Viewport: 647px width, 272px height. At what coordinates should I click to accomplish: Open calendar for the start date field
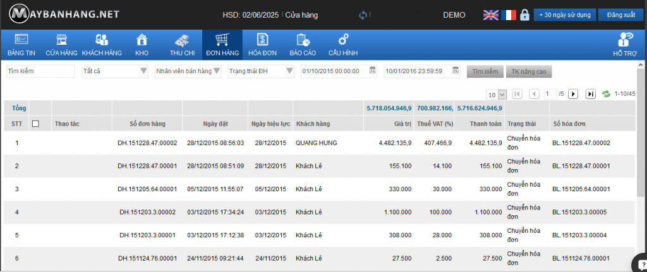[372, 71]
